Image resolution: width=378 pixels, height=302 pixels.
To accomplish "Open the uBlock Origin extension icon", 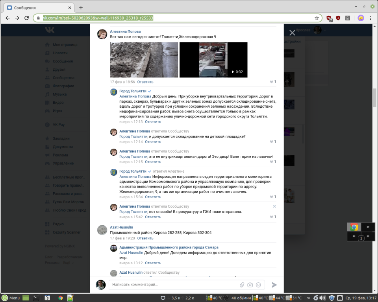I will 329,18.
